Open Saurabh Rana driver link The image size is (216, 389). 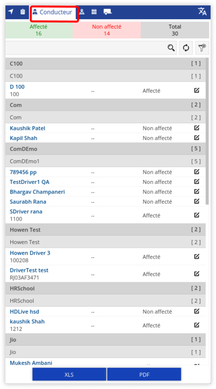(x=28, y=201)
